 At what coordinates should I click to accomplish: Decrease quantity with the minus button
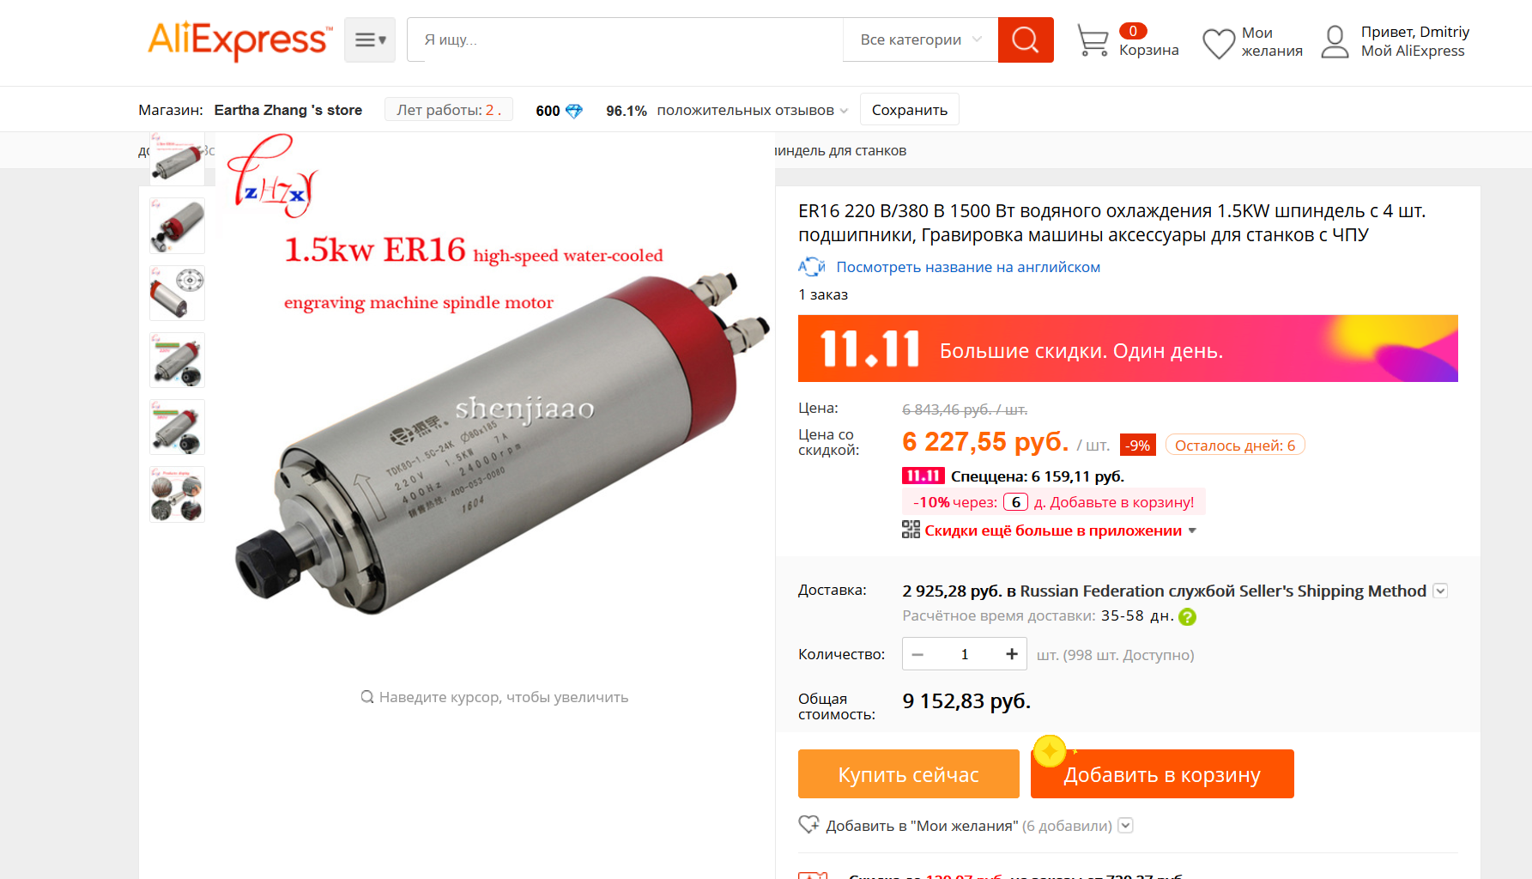pyautogui.click(x=917, y=654)
